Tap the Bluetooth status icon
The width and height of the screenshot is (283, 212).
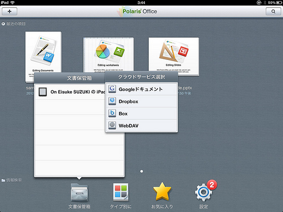(x=265, y=3)
